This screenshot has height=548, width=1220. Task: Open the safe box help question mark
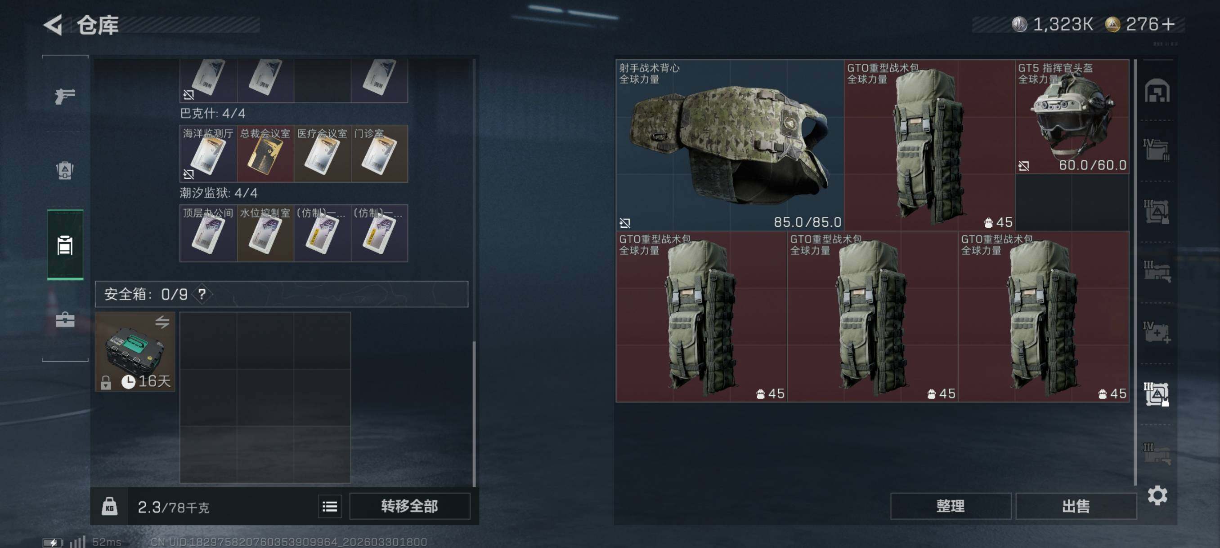coord(202,294)
